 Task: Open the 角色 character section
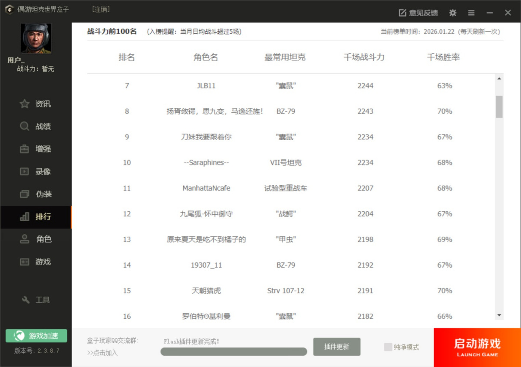click(x=36, y=239)
